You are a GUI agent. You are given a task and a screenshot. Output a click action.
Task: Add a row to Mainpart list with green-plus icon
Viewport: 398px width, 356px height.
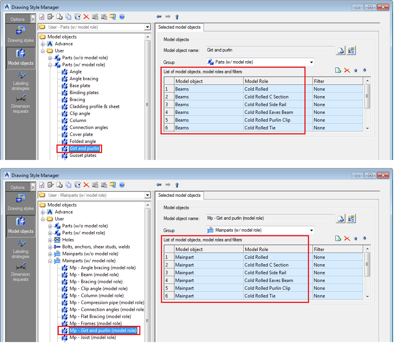pyautogui.click(x=338, y=239)
